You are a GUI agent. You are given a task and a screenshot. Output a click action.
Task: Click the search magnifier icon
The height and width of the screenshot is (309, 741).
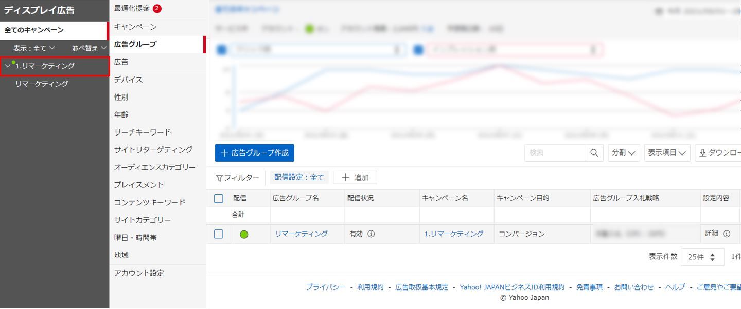(x=594, y=153)
